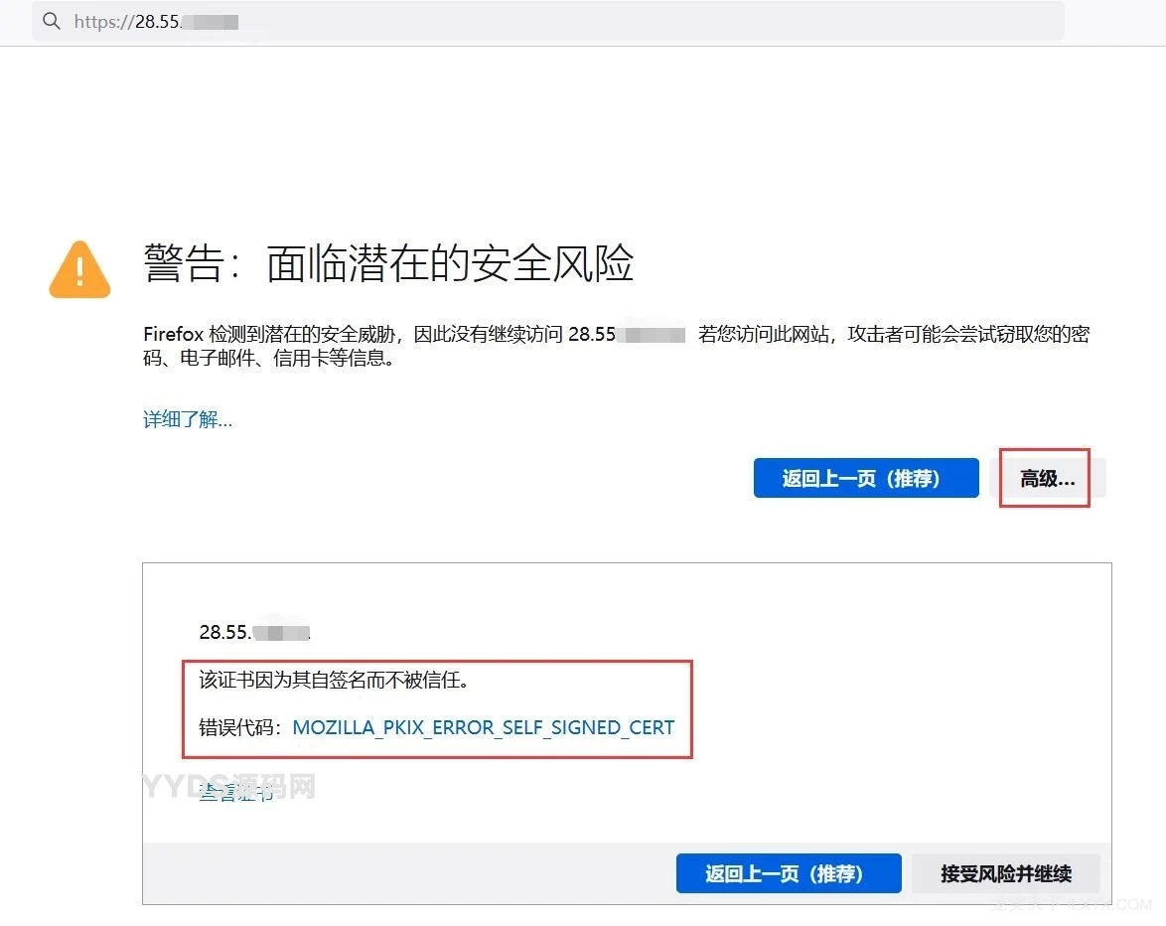Select the heading 警告：面临潜在的安全风险

pyautogui.click(x=388, y=262)
